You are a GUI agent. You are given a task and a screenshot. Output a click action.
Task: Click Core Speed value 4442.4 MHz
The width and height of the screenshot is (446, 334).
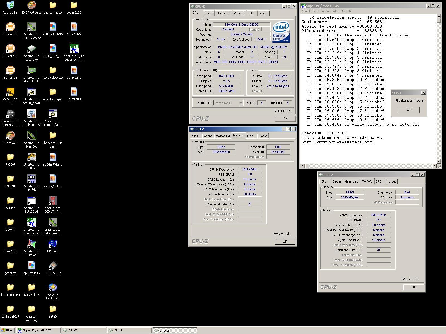pos(226,76)
